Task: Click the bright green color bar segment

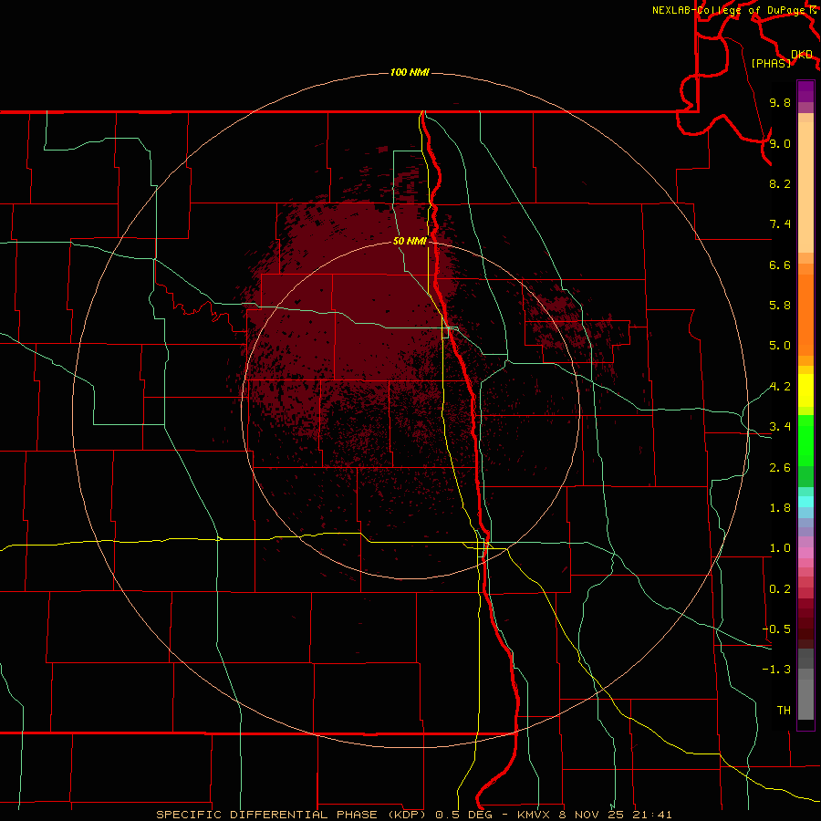Action: click(x=805, y=441)
